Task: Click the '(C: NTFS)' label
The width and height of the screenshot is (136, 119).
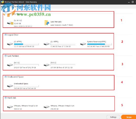Action: (18, 42)
